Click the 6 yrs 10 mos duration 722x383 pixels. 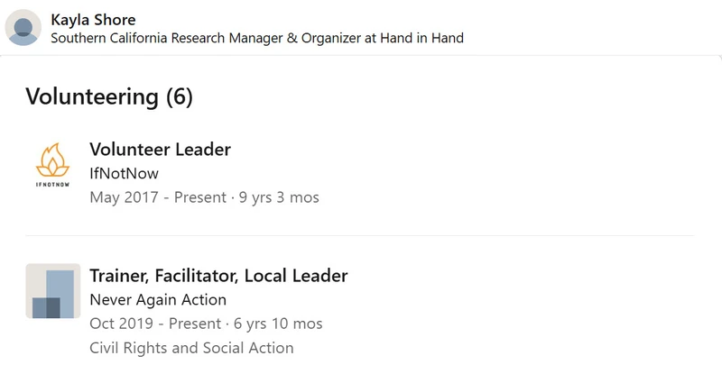pos(278,324)
